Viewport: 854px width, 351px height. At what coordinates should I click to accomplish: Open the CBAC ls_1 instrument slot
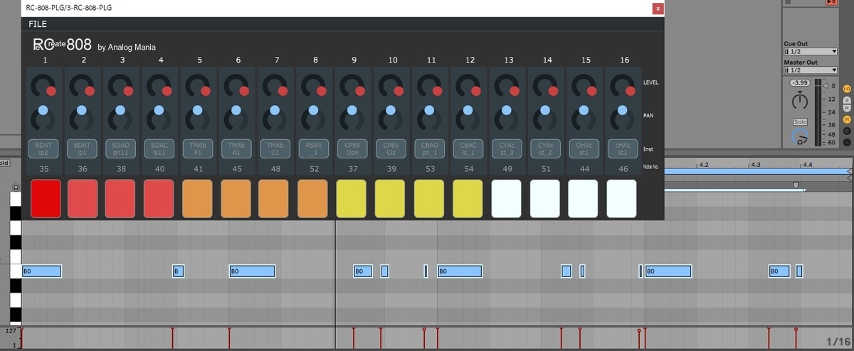pyautogui.click(x=468, y=147)
